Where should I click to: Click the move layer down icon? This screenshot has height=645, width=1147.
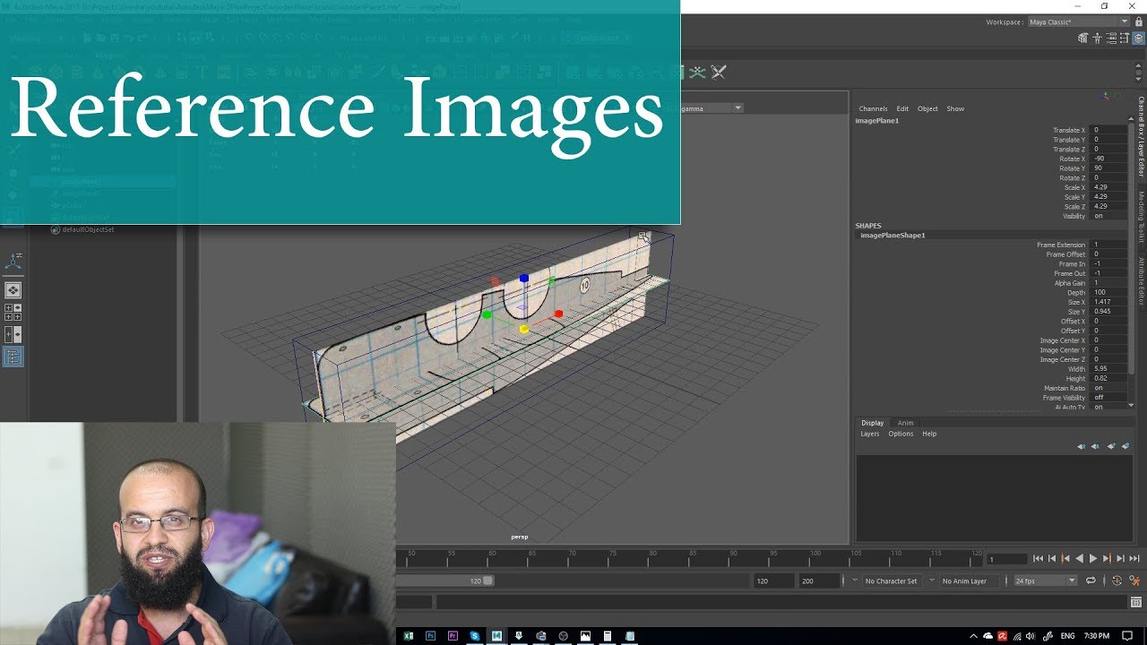tap(1096, 446)
